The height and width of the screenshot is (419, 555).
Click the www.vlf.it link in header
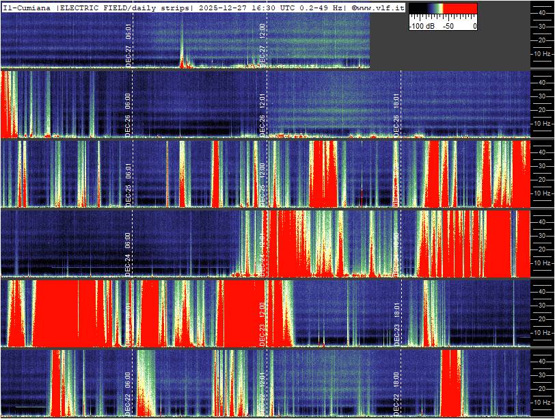[x=381, y=7]
